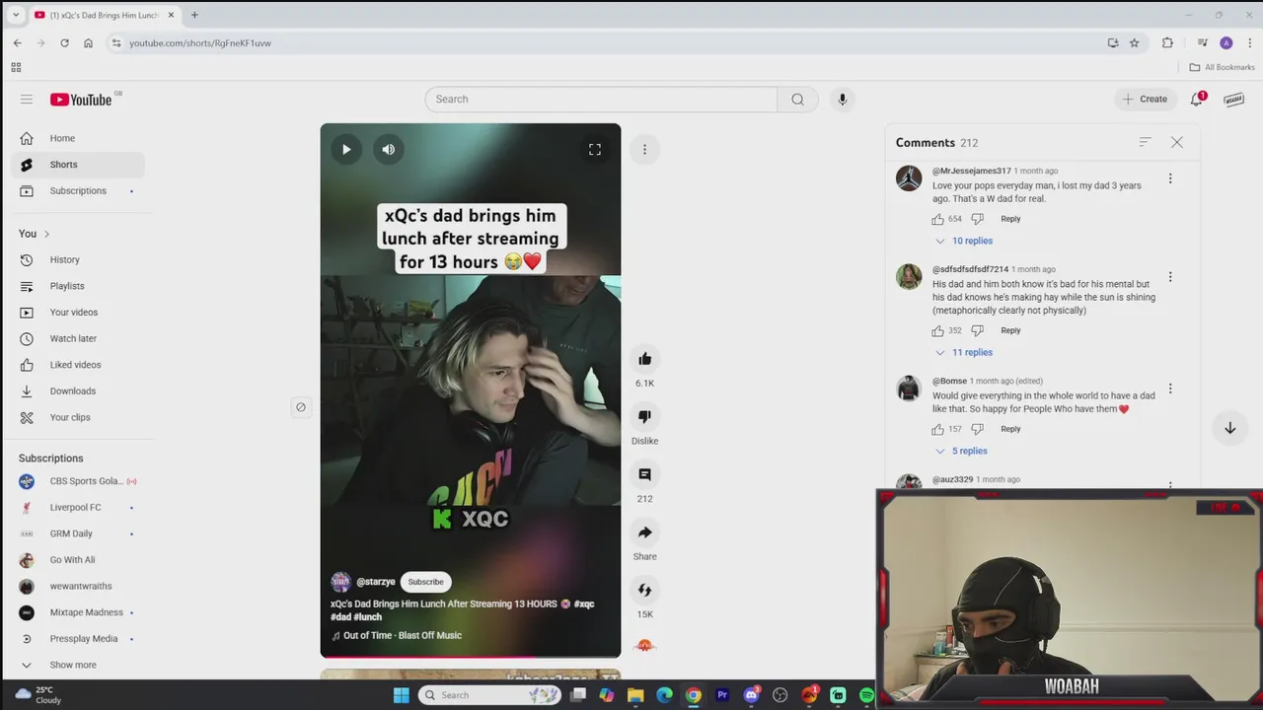Dislike the xQc short
The height and width of the screenshot is (710, 1263).
click(x=644, y=417)
